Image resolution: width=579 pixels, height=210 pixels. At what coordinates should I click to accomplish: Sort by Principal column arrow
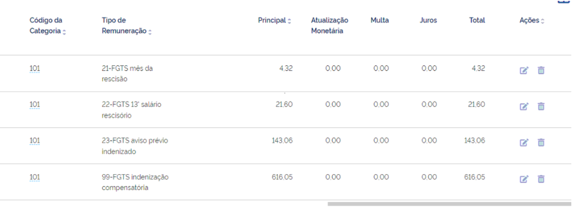point(289,21)
